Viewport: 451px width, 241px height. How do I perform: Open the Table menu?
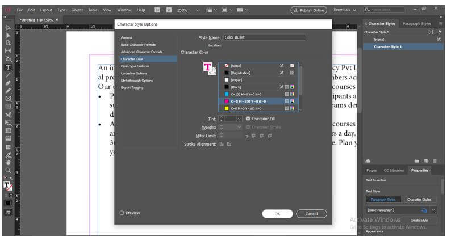tap(93, 10)
